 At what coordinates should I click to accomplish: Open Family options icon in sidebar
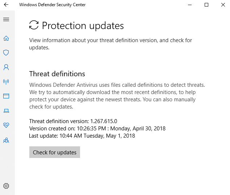pos(6,140)
